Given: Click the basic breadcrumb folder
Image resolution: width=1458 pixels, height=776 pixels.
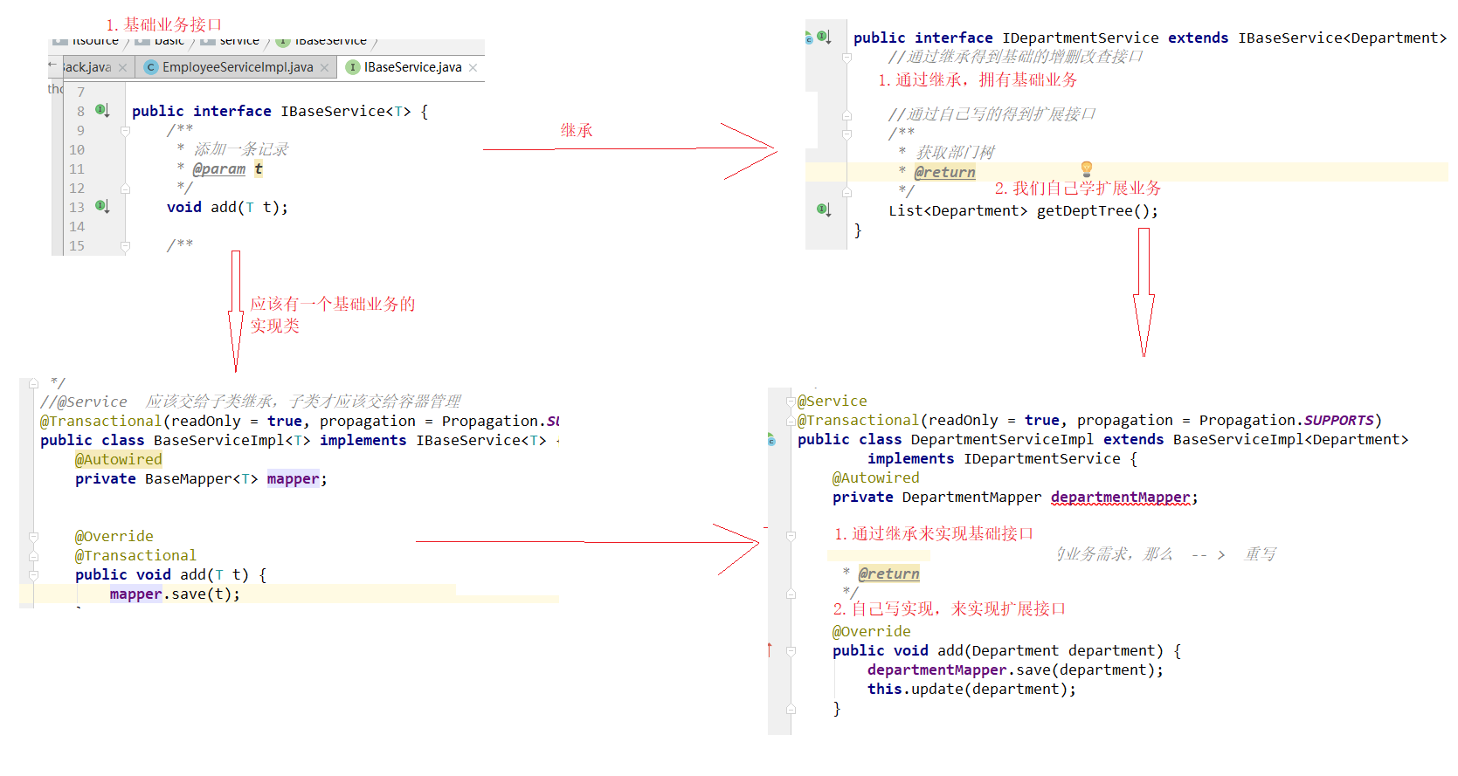Looking at the screenshot, I should point(160,41).
